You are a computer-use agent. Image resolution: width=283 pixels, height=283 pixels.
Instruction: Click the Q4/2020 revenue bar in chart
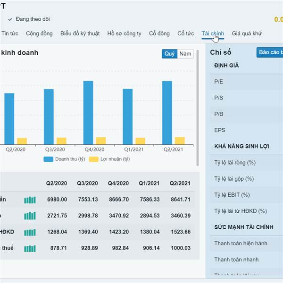tap(88, 113)
